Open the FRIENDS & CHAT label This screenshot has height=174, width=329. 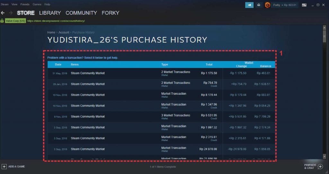pos(310,167)
